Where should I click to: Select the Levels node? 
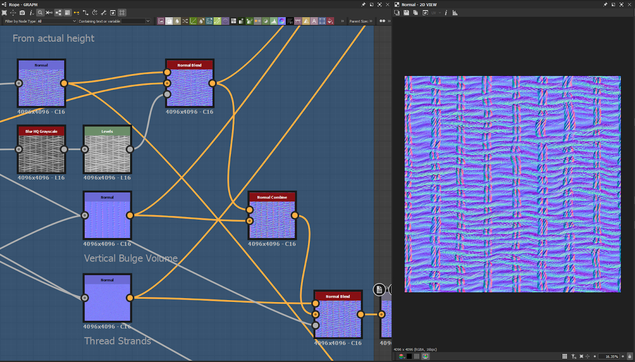point(107,149)
